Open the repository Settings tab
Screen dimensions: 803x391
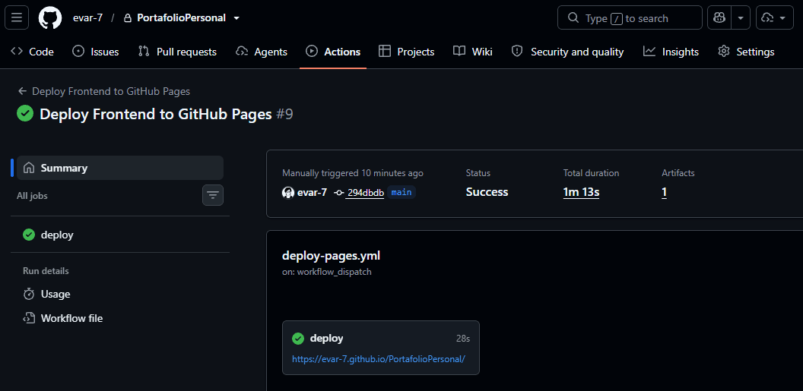click(x=746, y=52)
